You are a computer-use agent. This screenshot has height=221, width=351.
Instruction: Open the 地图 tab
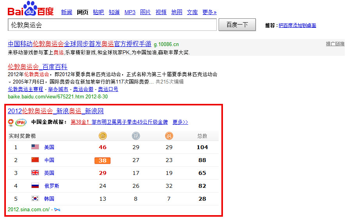click(x=177, y=12)
